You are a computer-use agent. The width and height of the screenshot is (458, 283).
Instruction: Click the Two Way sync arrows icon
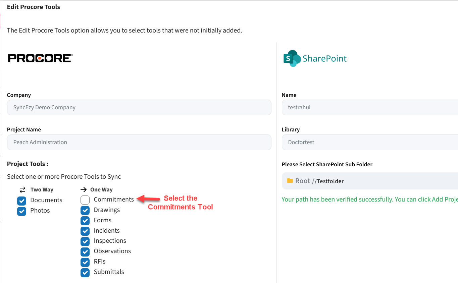22,189
